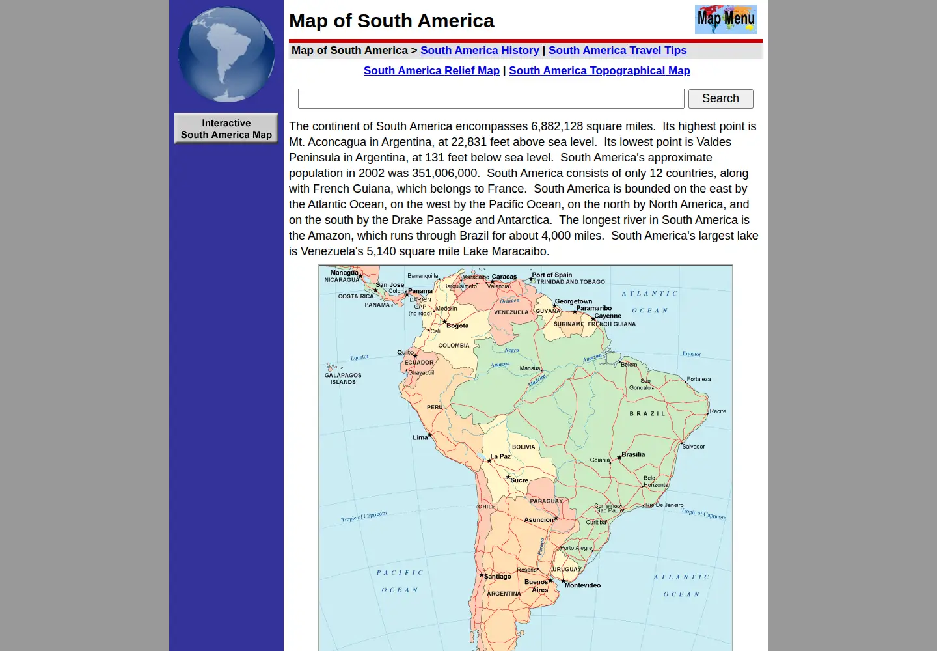
Task: Click the Quito label on the map
Action: (x=405, y=352)
